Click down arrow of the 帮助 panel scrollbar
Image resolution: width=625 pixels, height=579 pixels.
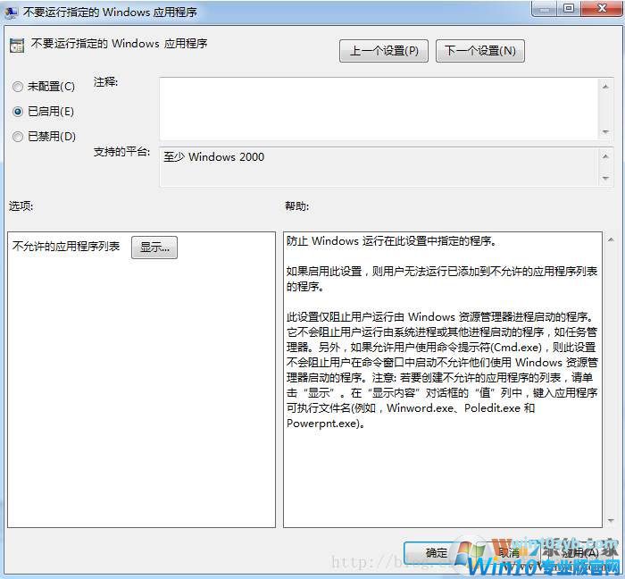click(610, 520)
